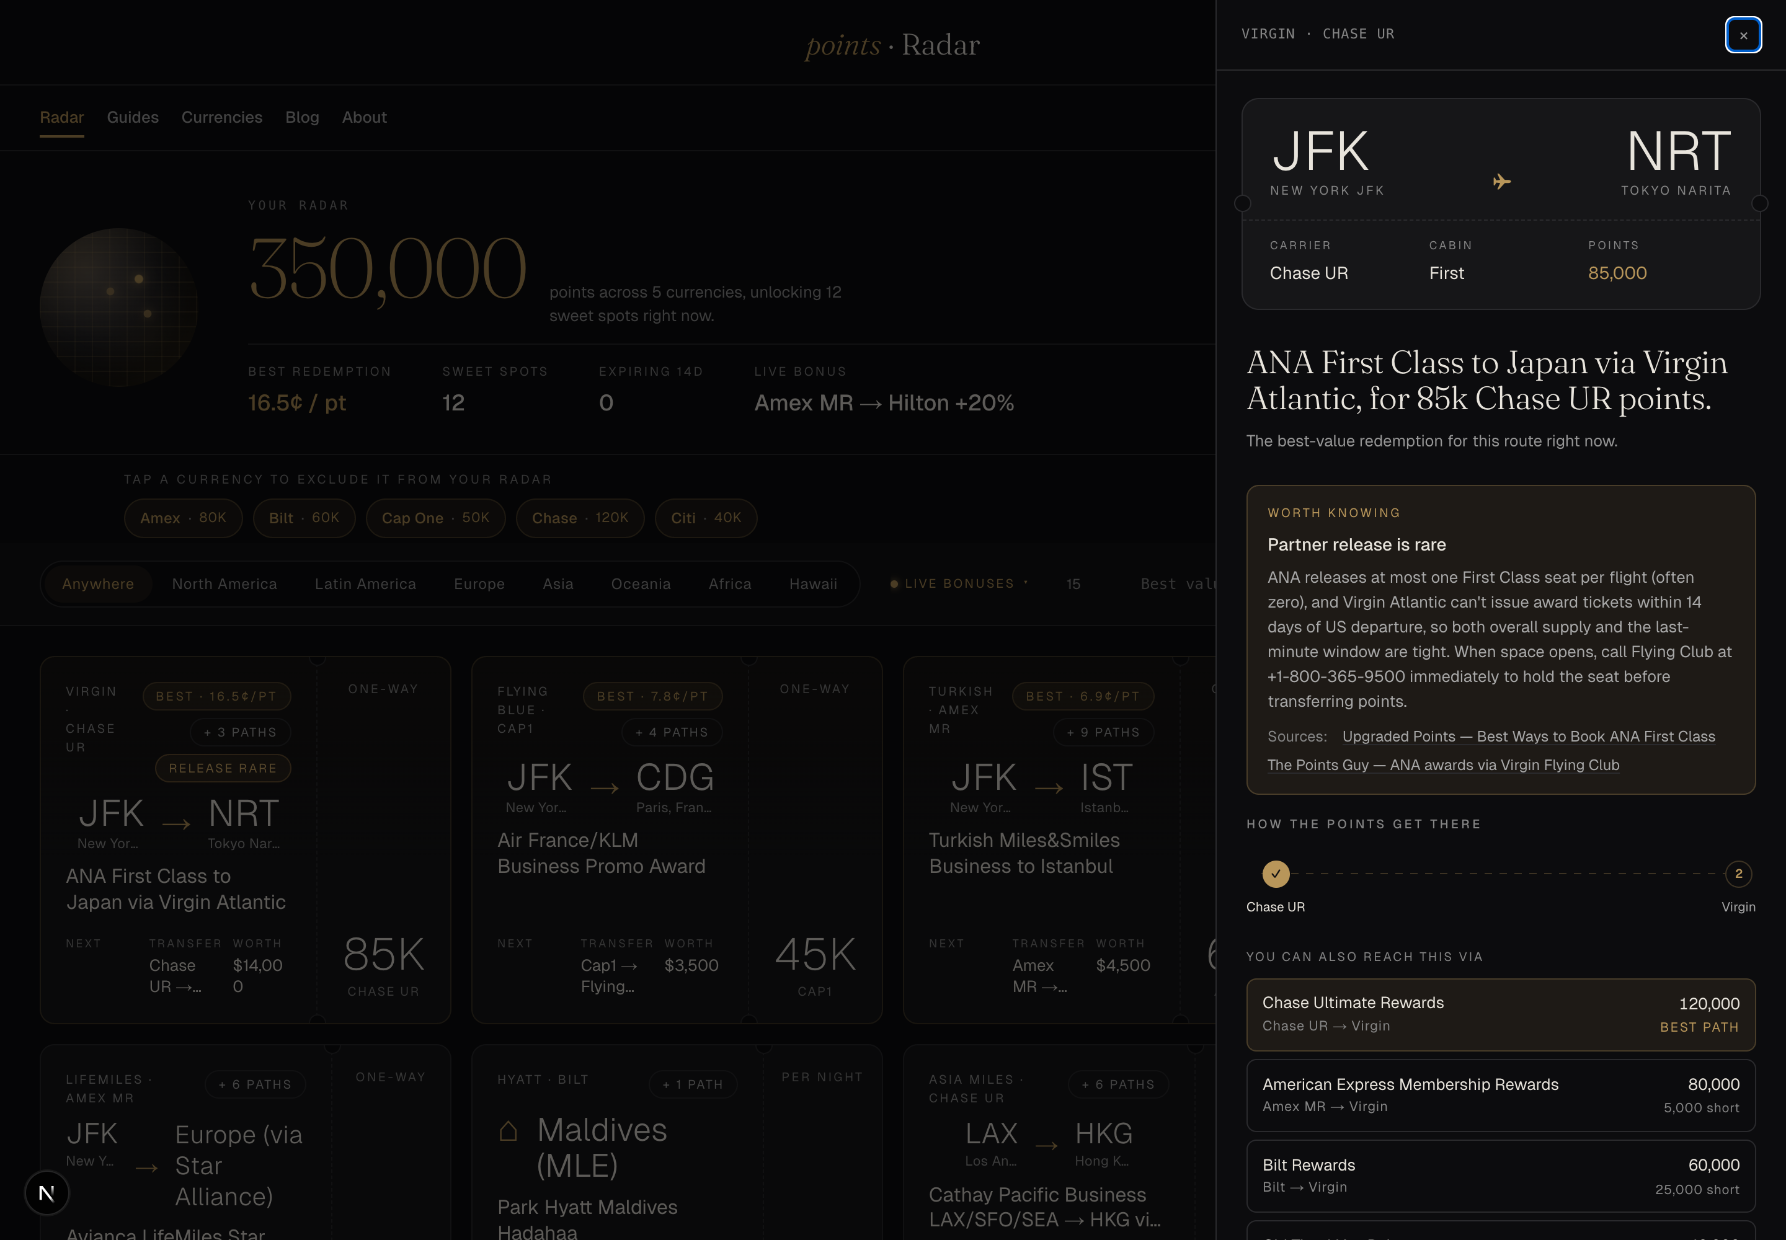Open the ANA First Class to Japan card
The height and width of the screenshot is (1240, 1786).
coord(246,840)
